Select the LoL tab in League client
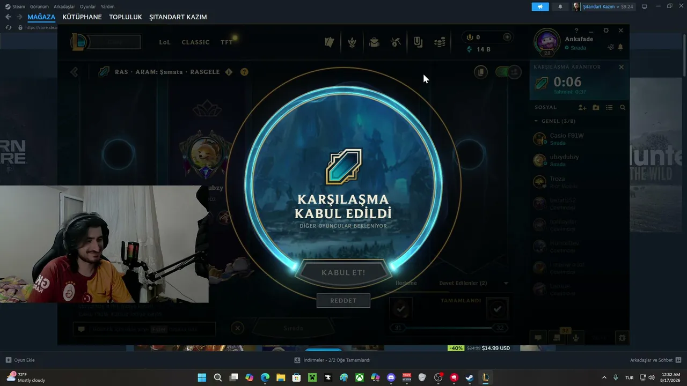 coord(165,42)
